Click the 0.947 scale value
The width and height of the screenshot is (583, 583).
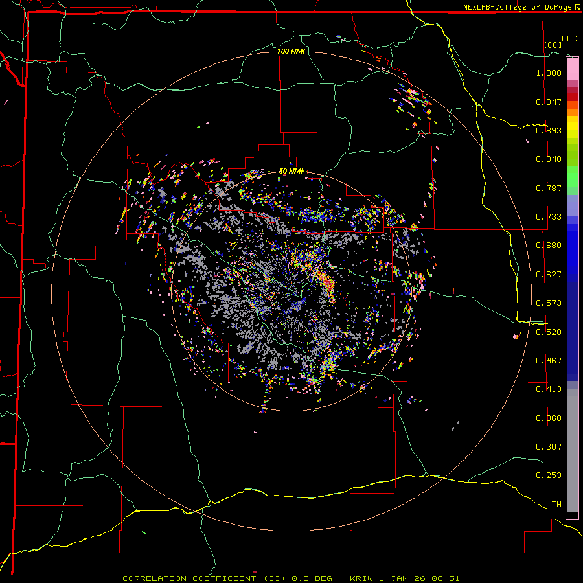click(549, 102)
